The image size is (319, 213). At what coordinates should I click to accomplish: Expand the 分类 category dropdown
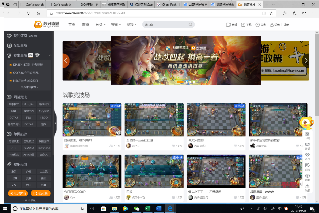tap(100, 25)
